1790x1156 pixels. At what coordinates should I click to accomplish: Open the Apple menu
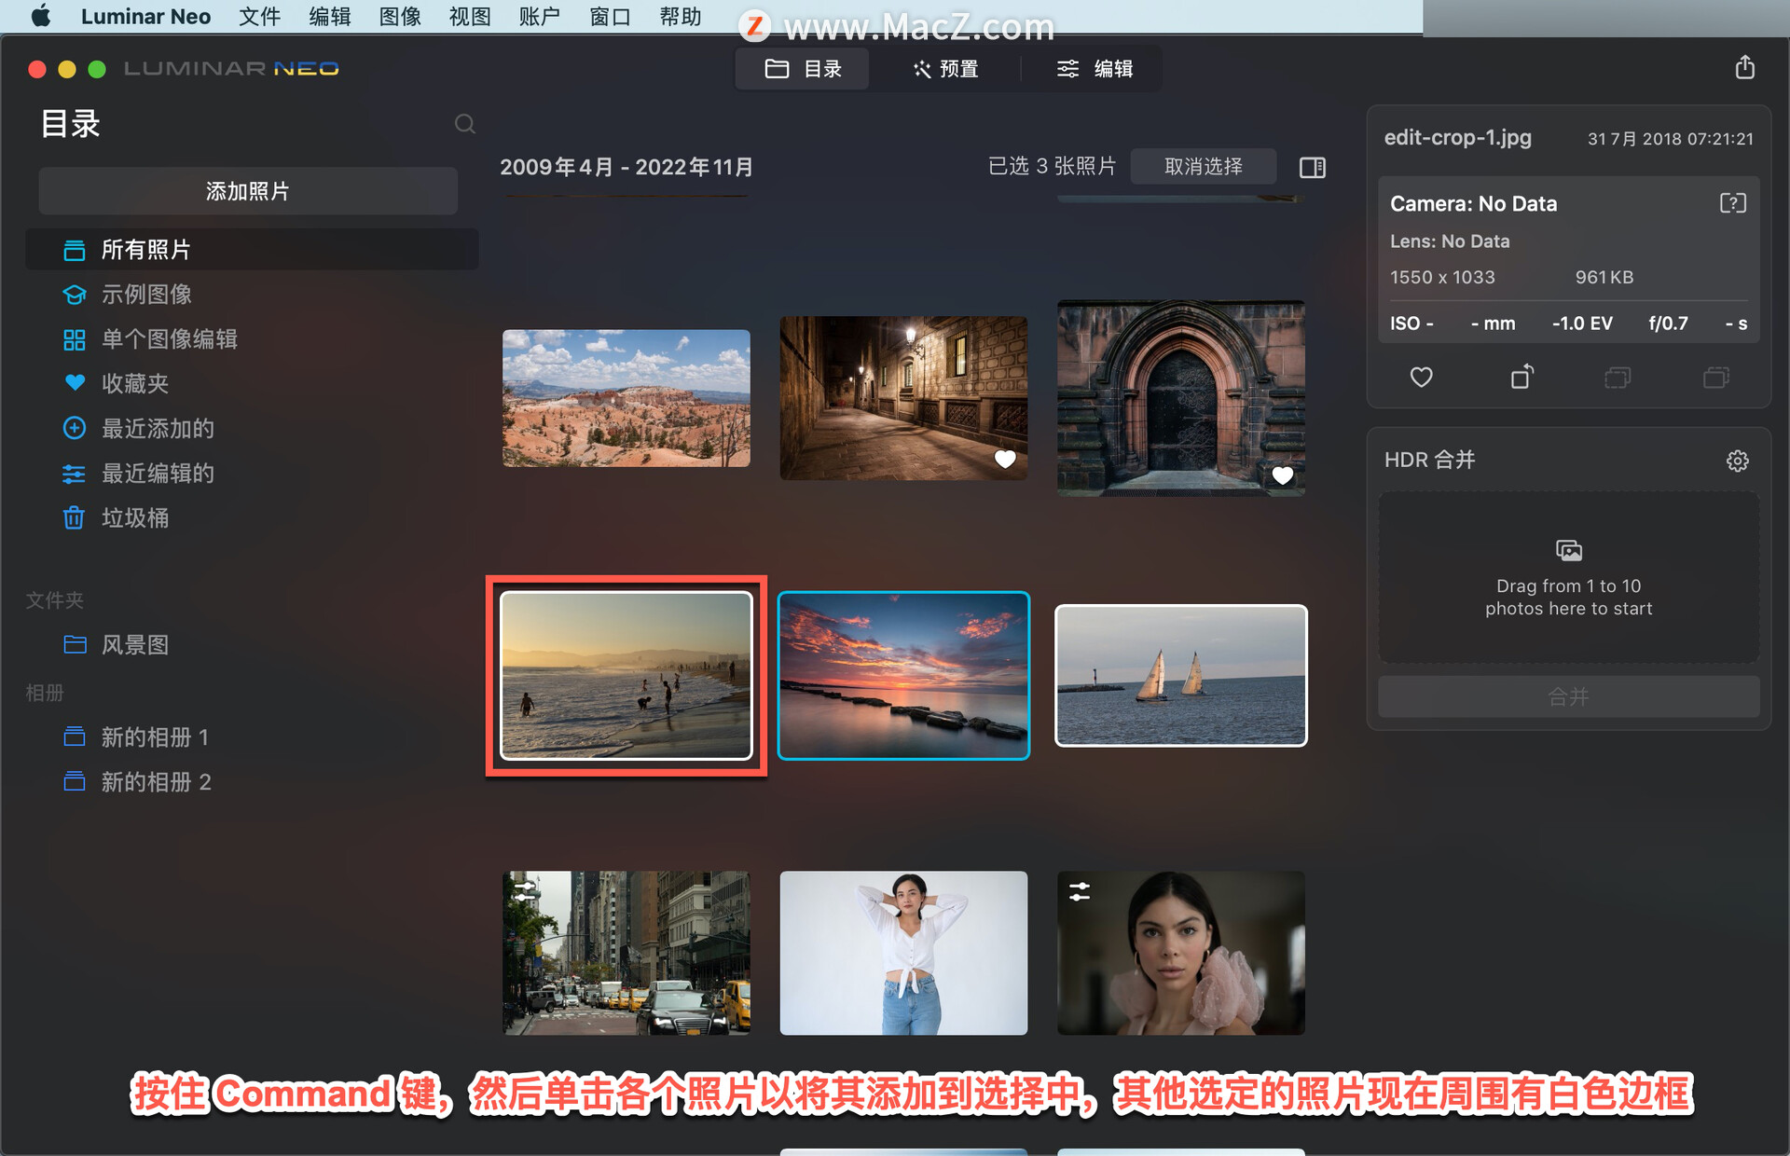pos(41,16)
